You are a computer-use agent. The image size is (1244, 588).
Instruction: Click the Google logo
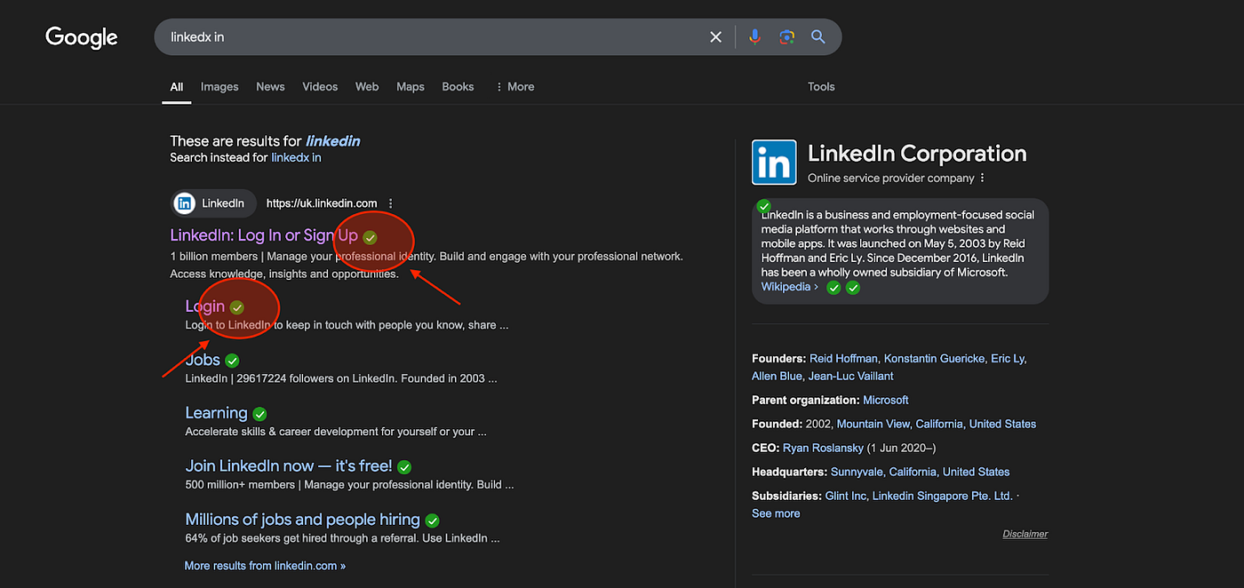click(82, 37)
